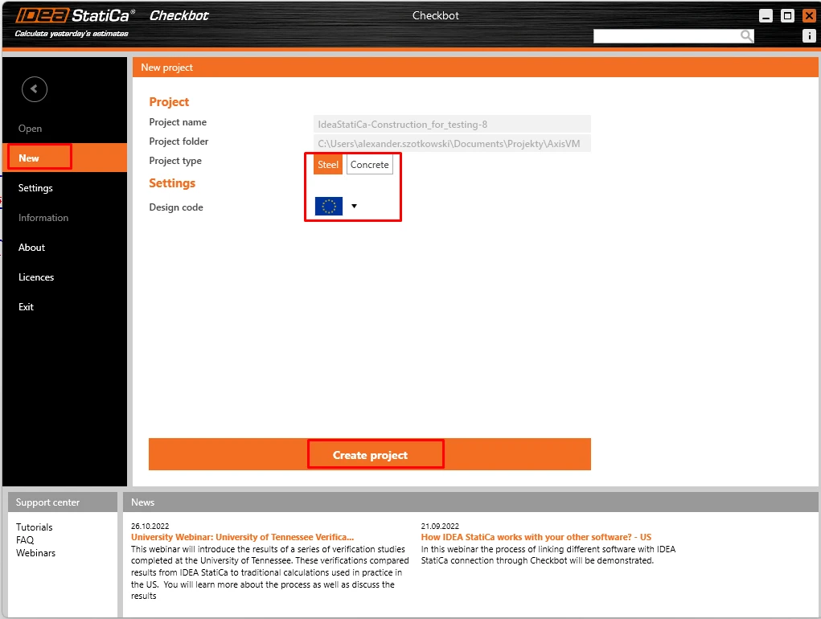
Task: Click the search magnifier icon
Action: [x=746, y=35]
